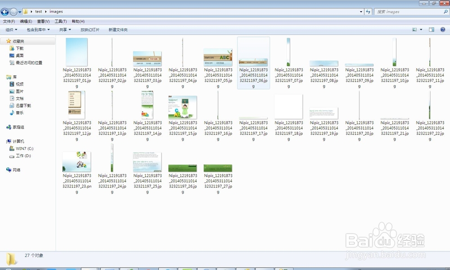Image resolution: width=450 pixels, height=270 pixels.
Task: Select 收藏夹 in the navigation pane
Action: (x=18, y=41)
